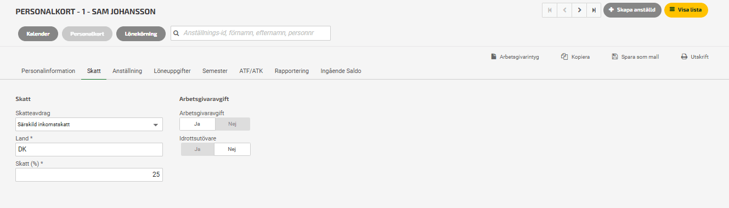Image resolution: width=729 pixels, height=208 pixels.
Task: Click the Arbetsgivarintyg document icon
Action: [494, 57]
